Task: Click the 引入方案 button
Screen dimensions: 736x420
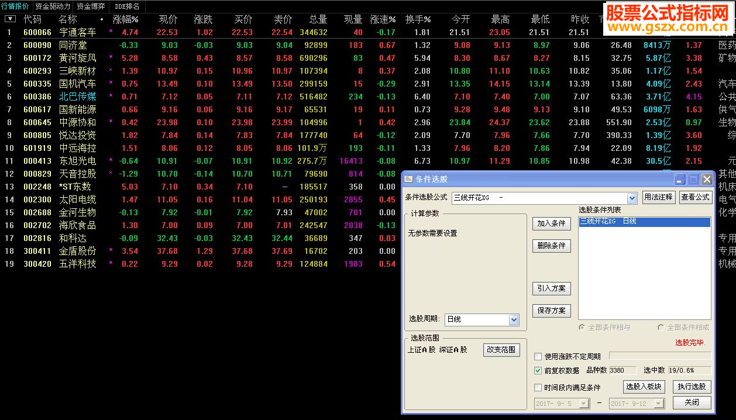Action: point(552,288)
